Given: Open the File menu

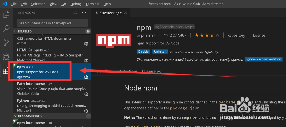Looking at the screenshot, I should (x=14, y=4).
